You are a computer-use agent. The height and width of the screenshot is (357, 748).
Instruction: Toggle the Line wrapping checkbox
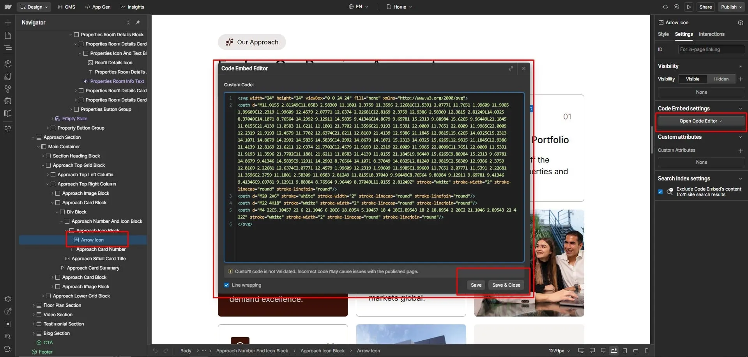pos(226,285)
